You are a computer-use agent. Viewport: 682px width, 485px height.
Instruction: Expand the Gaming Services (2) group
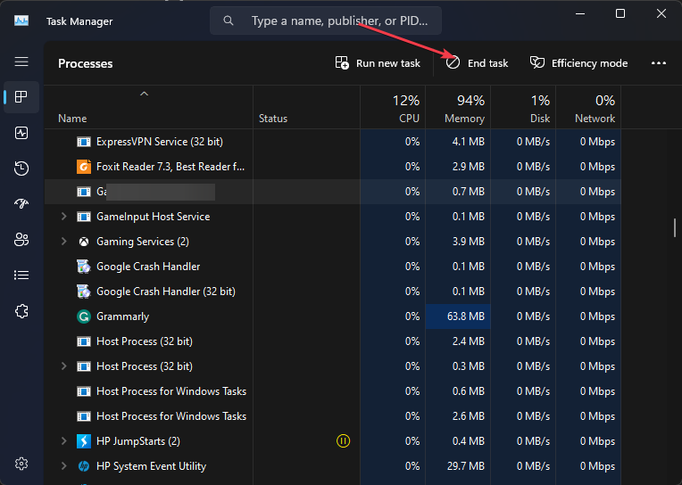(63, 242)
